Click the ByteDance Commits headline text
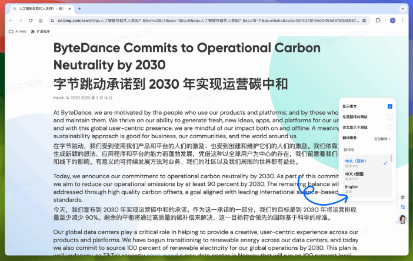The height and width of the screenshot is (261, 413). pos(187,56)
